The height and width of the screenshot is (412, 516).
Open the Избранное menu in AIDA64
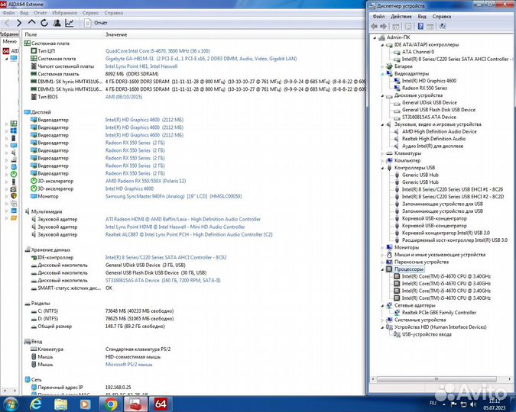click(x=64, y=13)
